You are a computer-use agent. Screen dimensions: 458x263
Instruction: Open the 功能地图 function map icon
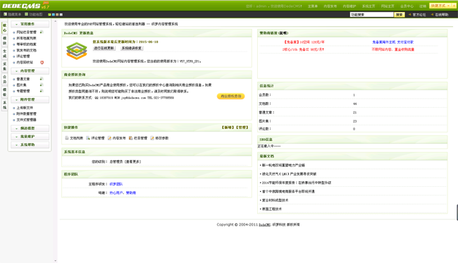pos(27,14)
